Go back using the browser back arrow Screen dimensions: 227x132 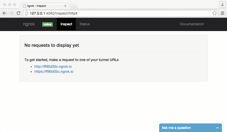[x=4, y=13]
